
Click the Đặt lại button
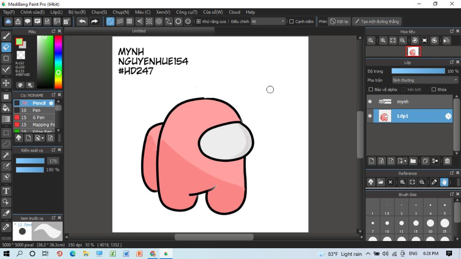(x=339, y=22)
